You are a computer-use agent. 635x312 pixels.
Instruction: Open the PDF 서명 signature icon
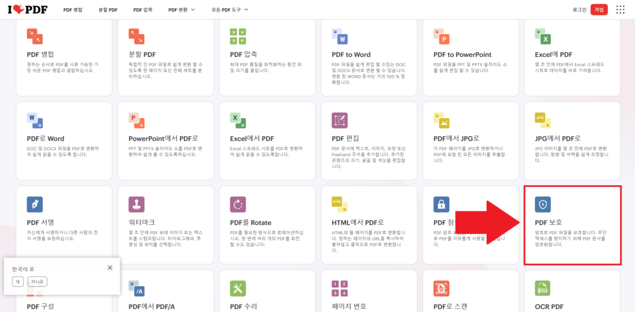(x=35, y=204)
